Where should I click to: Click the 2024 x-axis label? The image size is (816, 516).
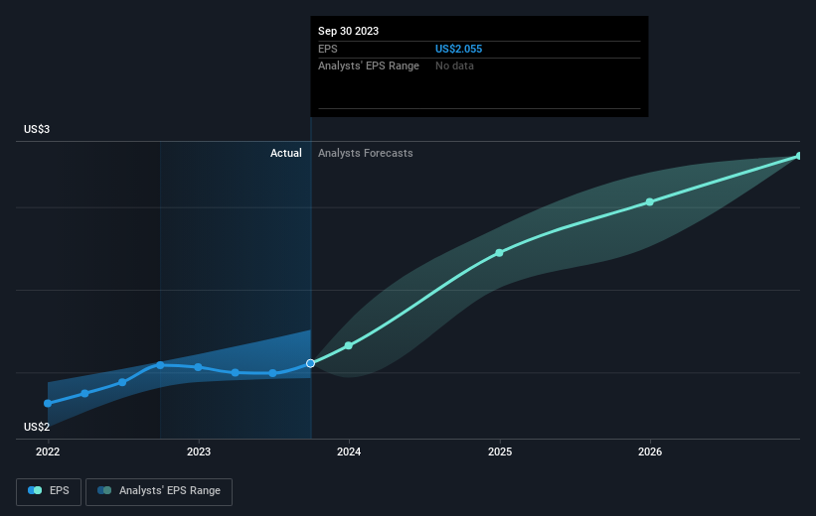tap(349, 451)
